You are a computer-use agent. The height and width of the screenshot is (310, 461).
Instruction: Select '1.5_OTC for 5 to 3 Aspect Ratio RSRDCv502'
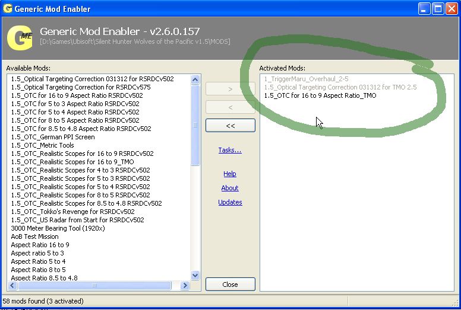point(75,104)
